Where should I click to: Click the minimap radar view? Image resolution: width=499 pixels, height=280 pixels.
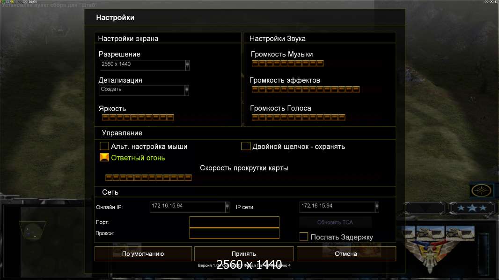pos(32,230)
